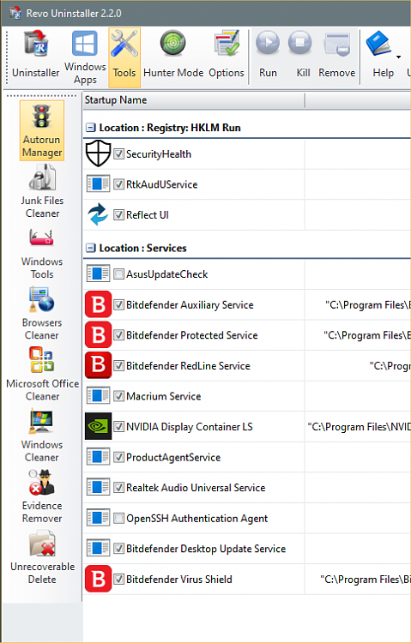Uncheck Bitdefender Protected Service checkbox
The image size is (411, 643).
coord(118,335)
